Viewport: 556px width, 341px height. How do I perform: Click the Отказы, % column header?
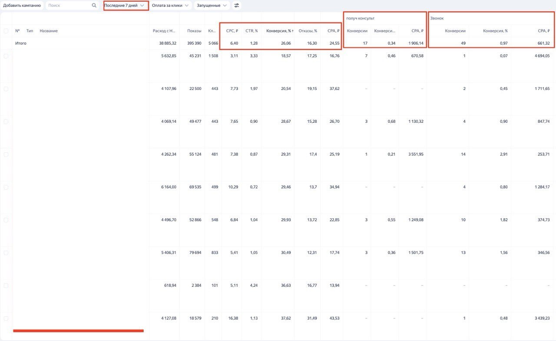click(x=308, y=31)
